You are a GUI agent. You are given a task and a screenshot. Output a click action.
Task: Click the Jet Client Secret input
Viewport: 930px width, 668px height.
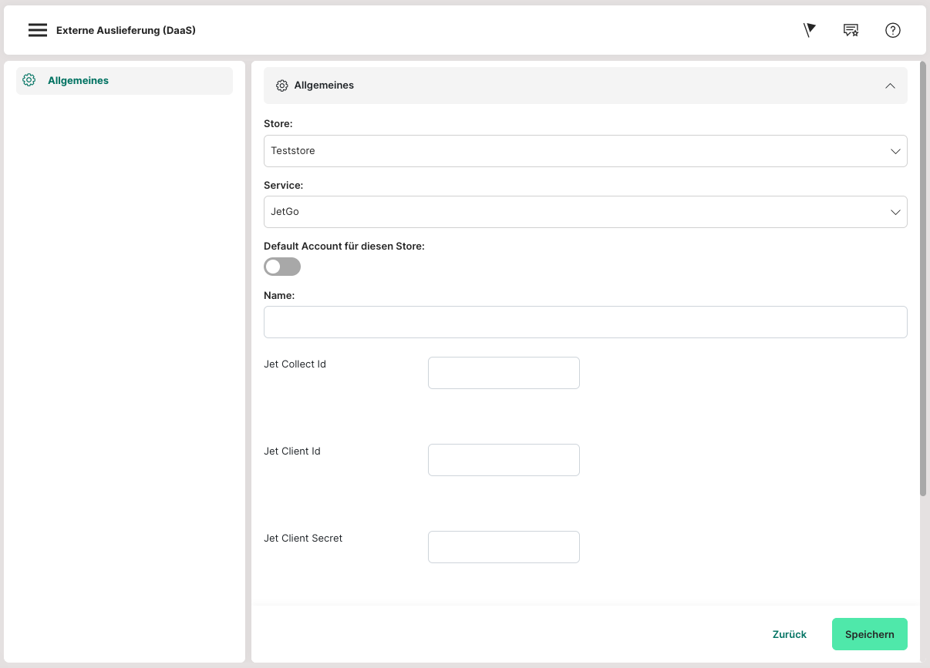[504, 547]
